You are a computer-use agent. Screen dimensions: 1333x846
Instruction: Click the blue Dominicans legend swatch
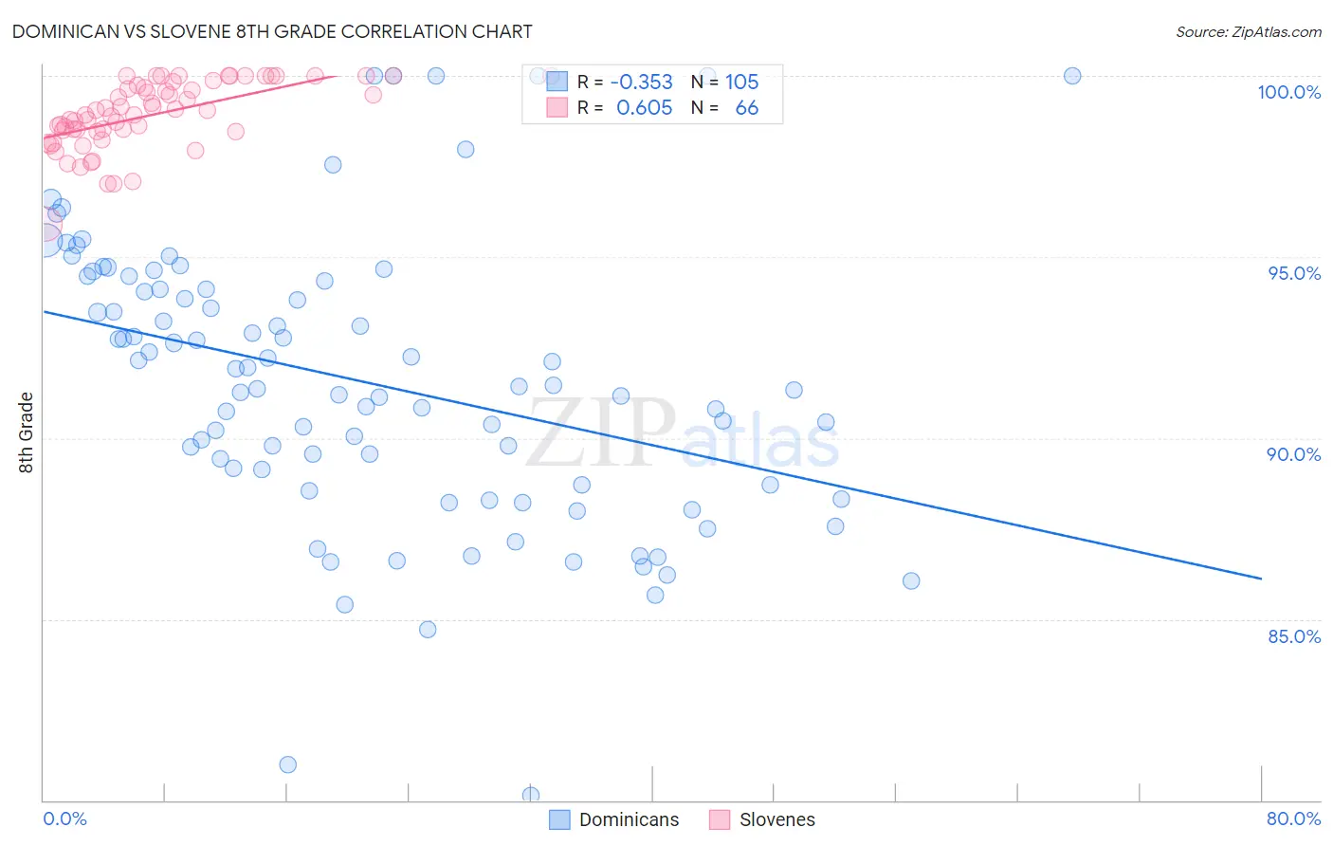(560, 819)
